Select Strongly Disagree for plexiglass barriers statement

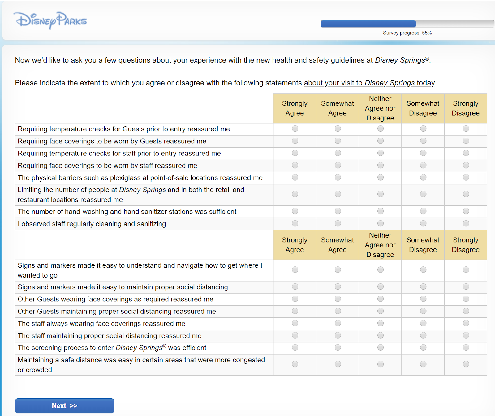466,177
